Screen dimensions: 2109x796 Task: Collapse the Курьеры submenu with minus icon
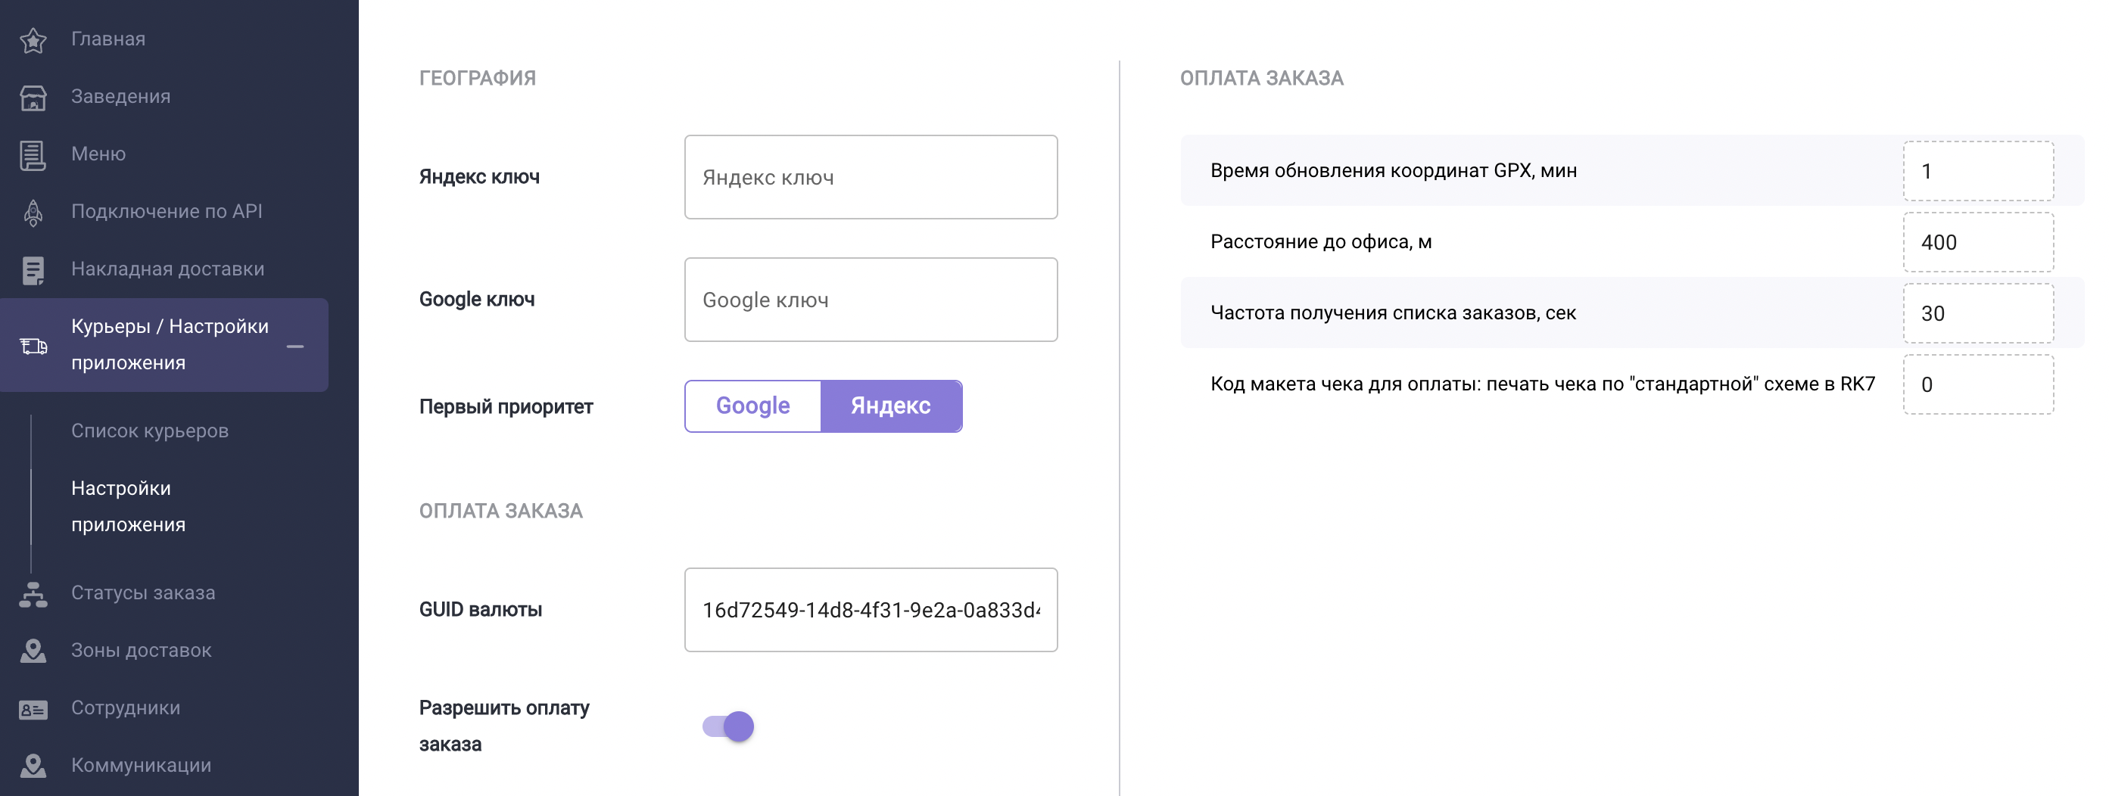295,347
